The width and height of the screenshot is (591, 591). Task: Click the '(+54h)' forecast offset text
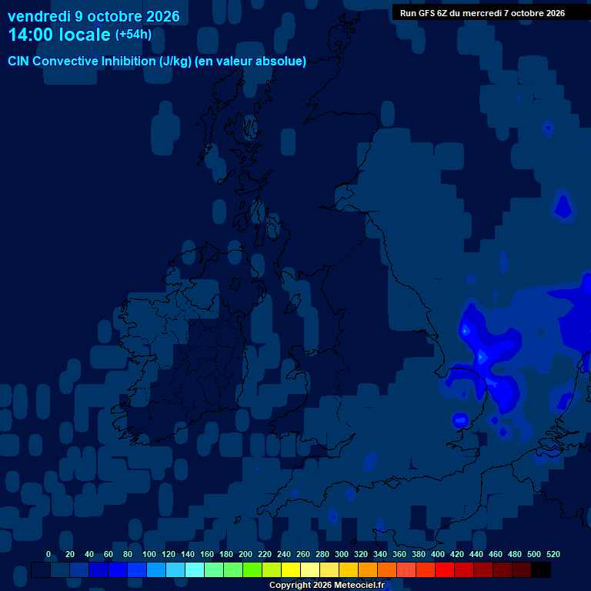coord(133,35)
